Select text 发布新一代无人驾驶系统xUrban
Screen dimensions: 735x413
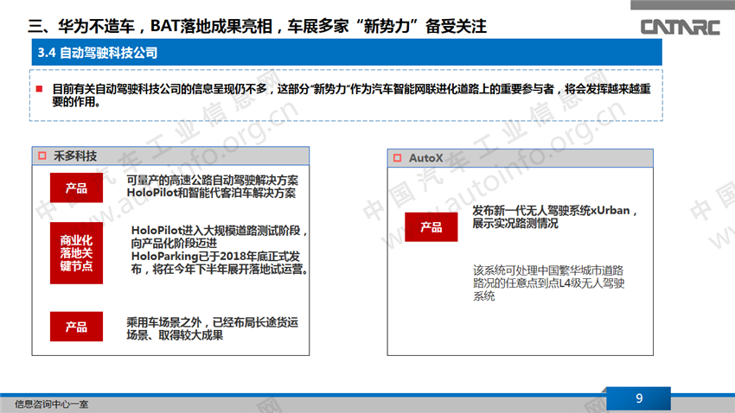(x=552, y=211)
